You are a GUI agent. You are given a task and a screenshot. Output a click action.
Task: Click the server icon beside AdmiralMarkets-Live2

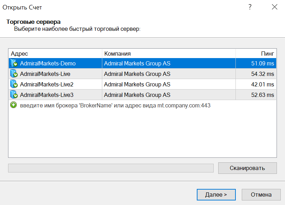(x=14, y=84)
